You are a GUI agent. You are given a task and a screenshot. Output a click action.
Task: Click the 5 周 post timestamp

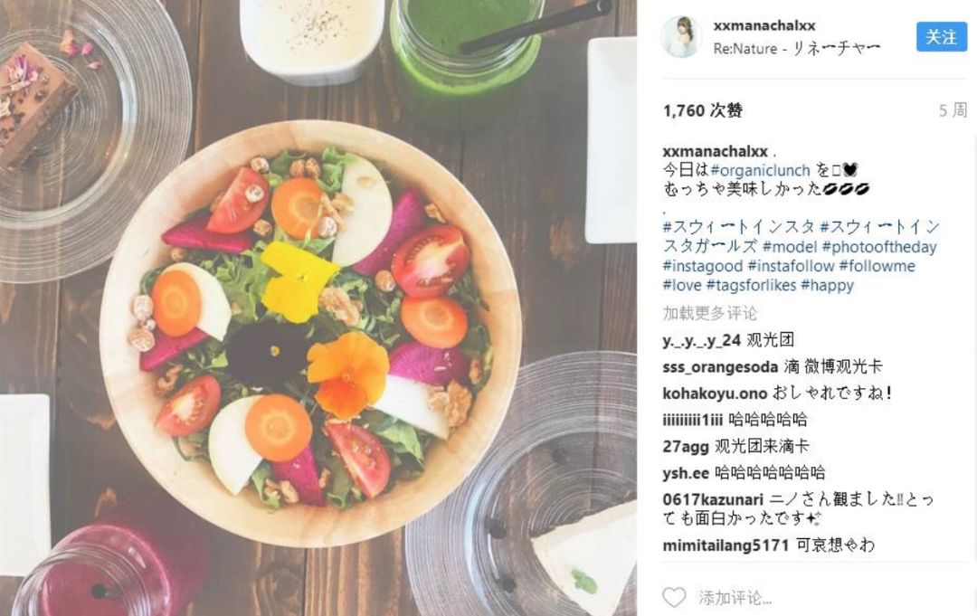(x=953, y=110)
